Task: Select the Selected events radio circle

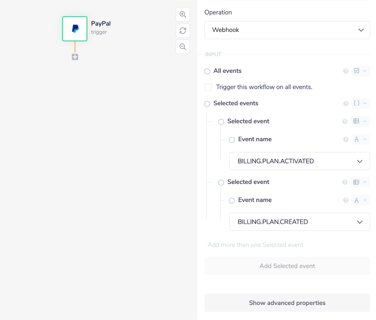Action: pos(207,104)
